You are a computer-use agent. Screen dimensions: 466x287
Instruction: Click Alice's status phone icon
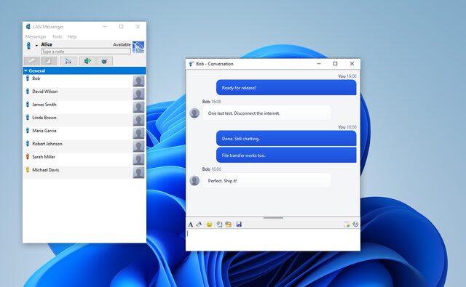point(28,45)
